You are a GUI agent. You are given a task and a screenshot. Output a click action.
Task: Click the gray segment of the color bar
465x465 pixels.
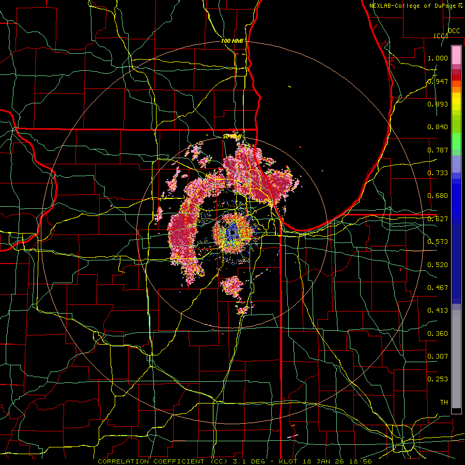point(456,359)
